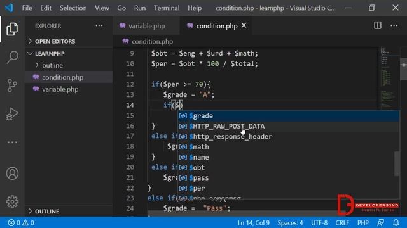Select the $per suggestion
407x228 pixels.
(x=288, y=188)
